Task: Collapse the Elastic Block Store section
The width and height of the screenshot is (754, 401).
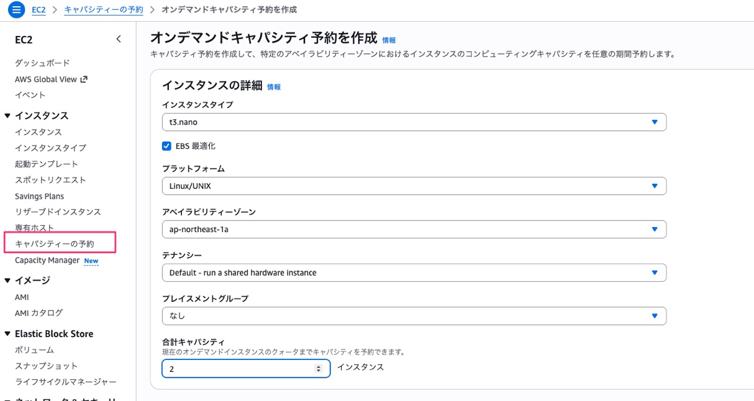Action: [7, 334]
